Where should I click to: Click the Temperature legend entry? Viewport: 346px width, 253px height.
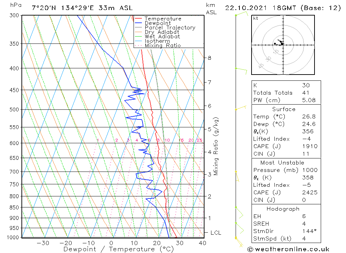point(163,19)
